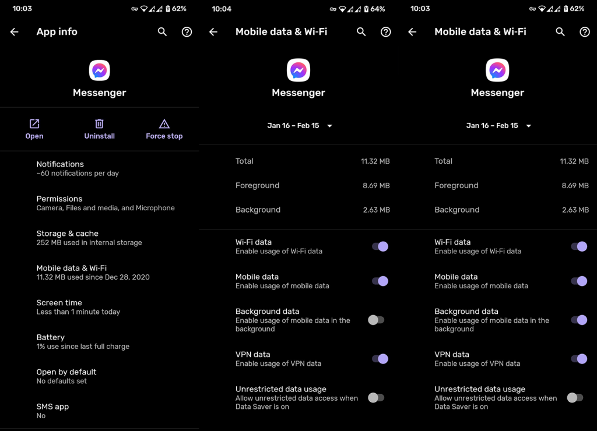The height and width of the screenshot is (431, 597).
Task: Open Storage & cache entry
Action: tap(99, 238)
